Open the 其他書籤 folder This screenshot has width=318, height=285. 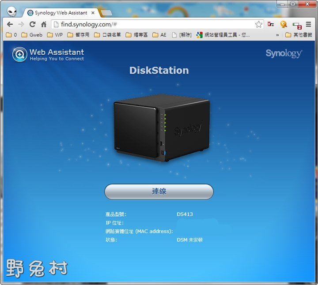[299, 35]
